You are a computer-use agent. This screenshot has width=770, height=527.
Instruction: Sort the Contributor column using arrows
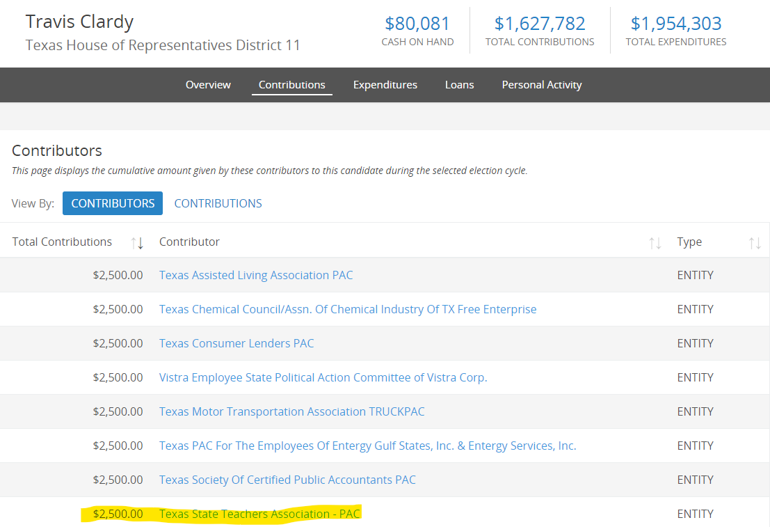[x=655, y=242]
